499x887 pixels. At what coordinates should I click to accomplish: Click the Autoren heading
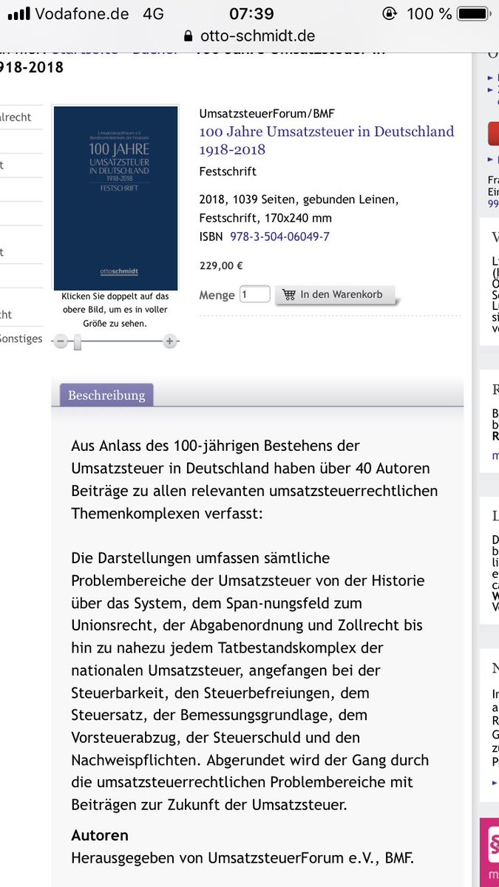100,835
